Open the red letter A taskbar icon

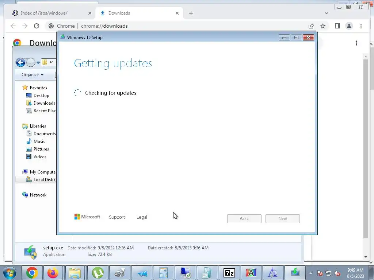[x=251, y=273]
